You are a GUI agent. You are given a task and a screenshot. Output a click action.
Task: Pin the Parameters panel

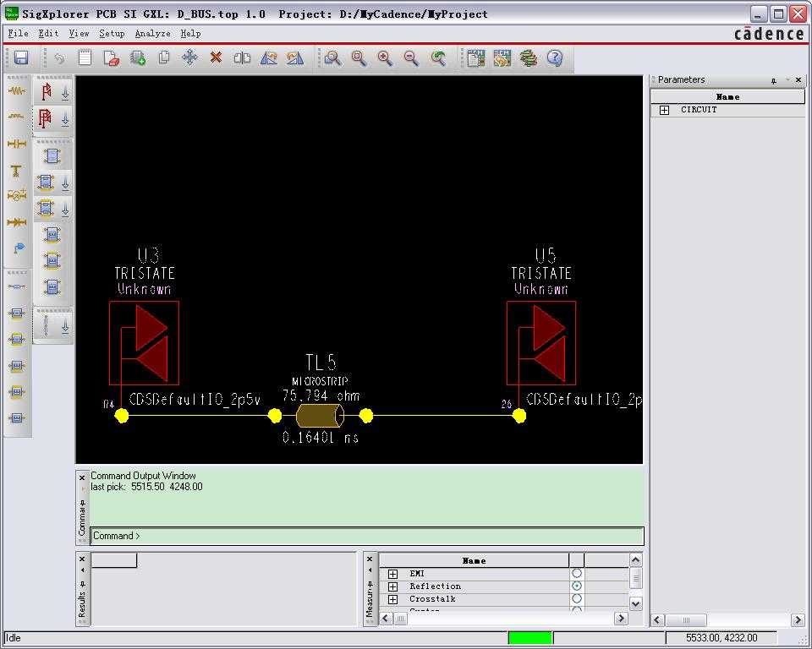(x=774, y=81)
